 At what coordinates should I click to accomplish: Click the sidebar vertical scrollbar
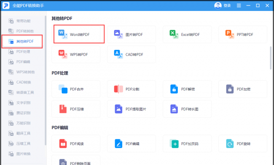(x=46, y=81)
